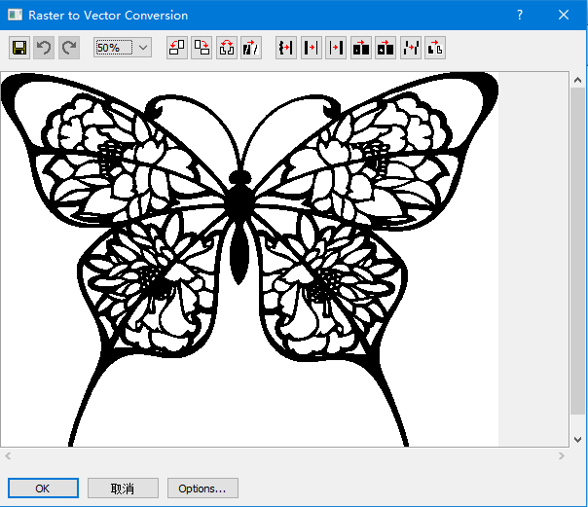Click third icon in the right toolbar group

coord(336,48)
